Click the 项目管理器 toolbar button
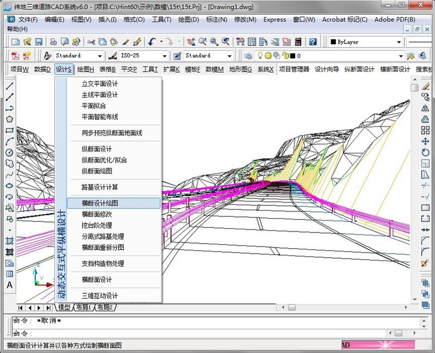The height and width of the screenshot is (353, 435). click(294, 69)
